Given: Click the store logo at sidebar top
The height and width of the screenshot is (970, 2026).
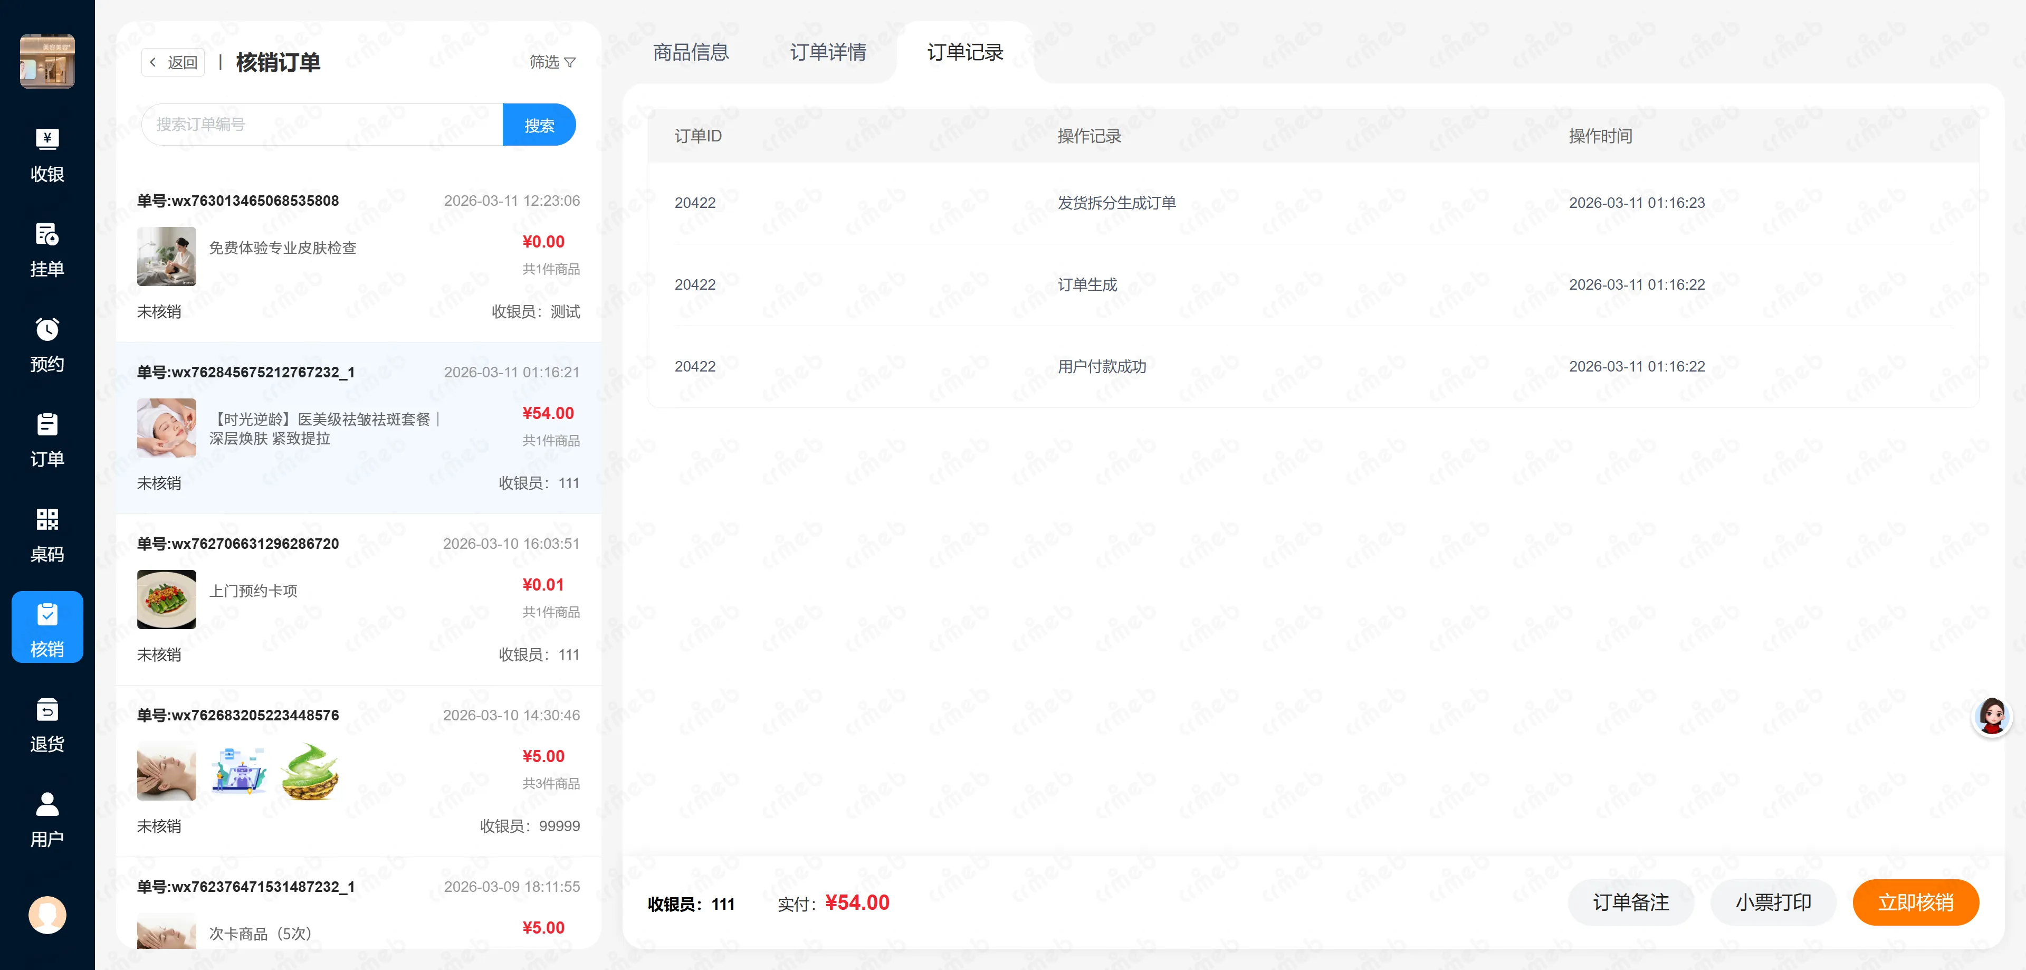Looking at the screenshot, I should click(x=47, y=61).
